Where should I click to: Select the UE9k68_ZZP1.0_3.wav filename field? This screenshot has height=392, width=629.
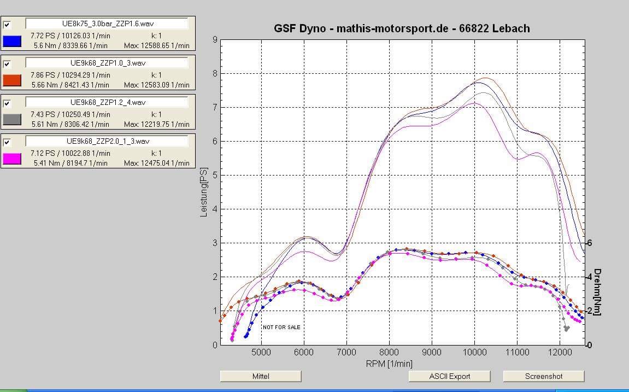(x=107, y=63)
